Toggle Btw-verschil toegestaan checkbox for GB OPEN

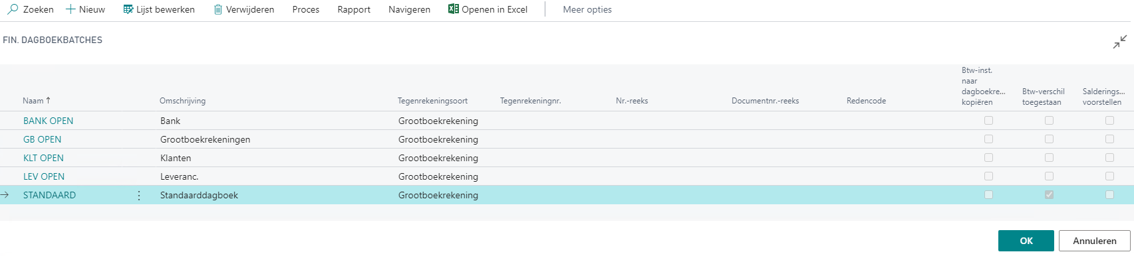point(1050,139)
